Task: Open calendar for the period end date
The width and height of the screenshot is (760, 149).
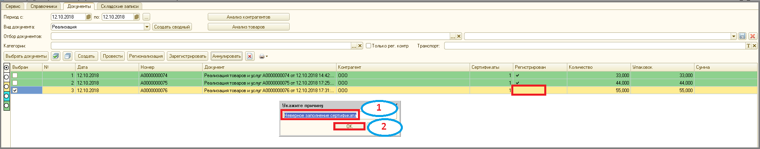Action: (x=137, y=17)
